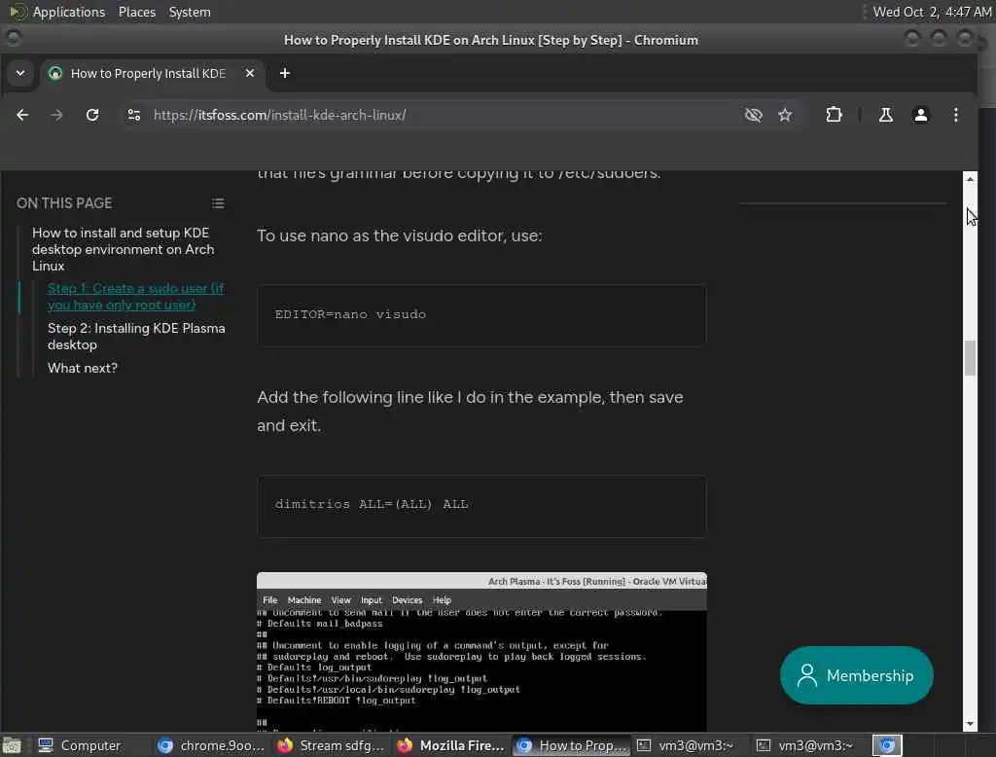Screen dimensions: 996x757
Task: Expand the tab search dropdown
Action: pyautogui.click(x=20, y=73)
